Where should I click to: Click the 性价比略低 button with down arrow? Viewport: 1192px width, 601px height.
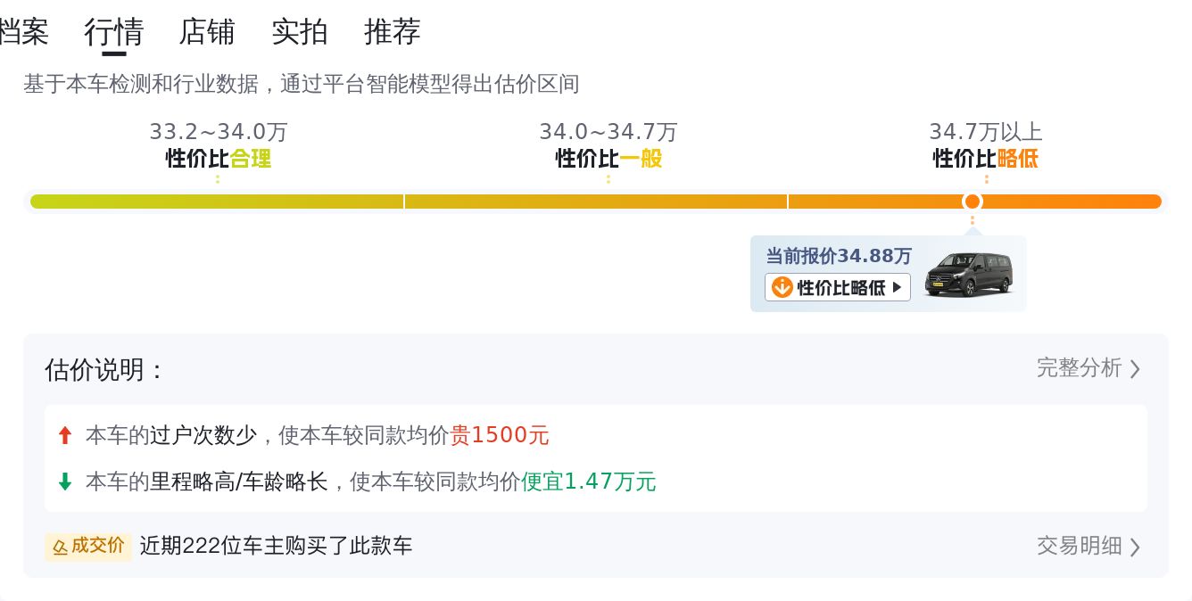pyautogui.click(x=838, y=287)
